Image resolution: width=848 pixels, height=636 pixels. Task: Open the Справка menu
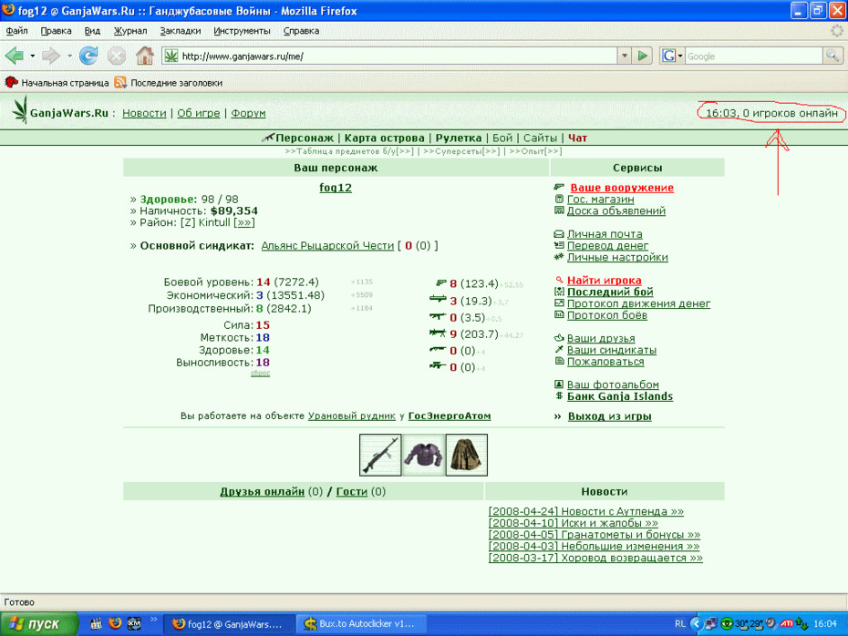click(x=301, y=31)
